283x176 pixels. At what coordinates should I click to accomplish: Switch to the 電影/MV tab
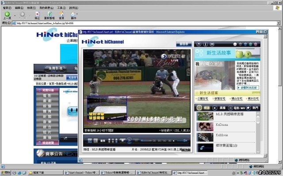pyautogui.click(x=237, y=108)
